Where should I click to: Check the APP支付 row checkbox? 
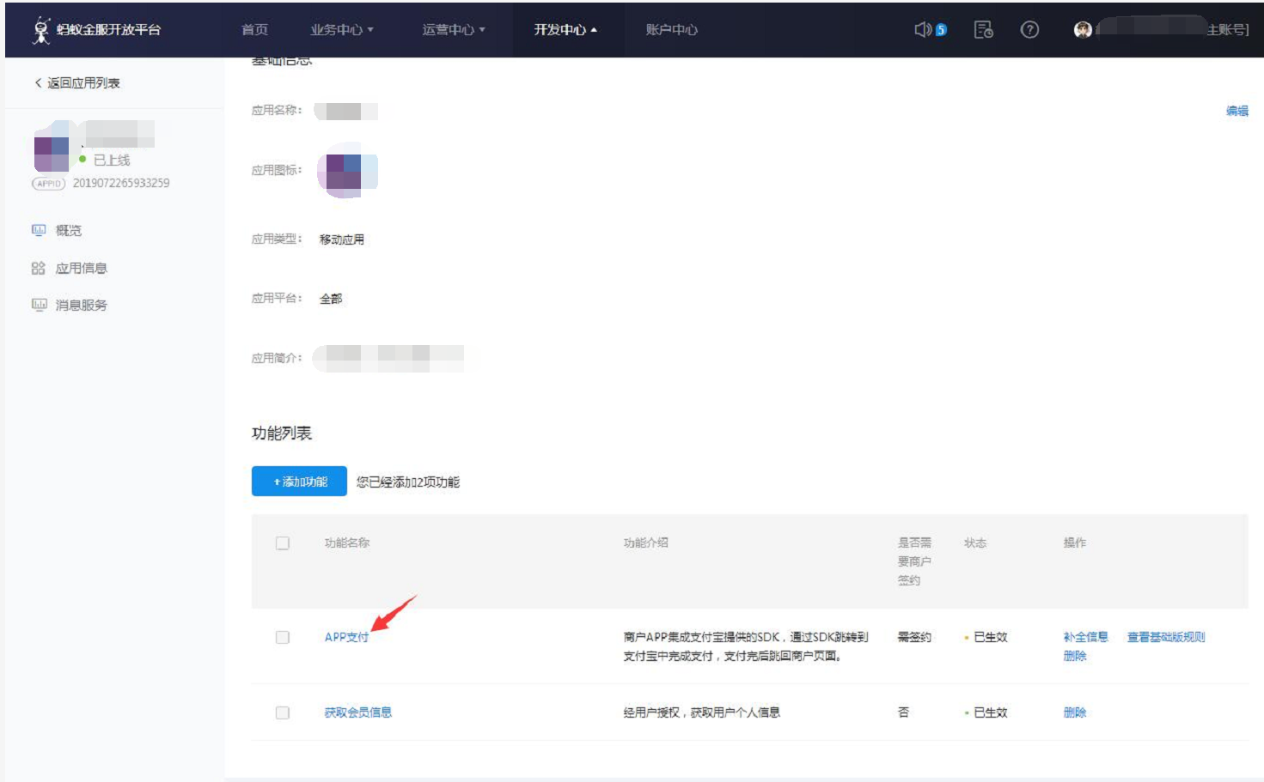[x=283, y=637]
